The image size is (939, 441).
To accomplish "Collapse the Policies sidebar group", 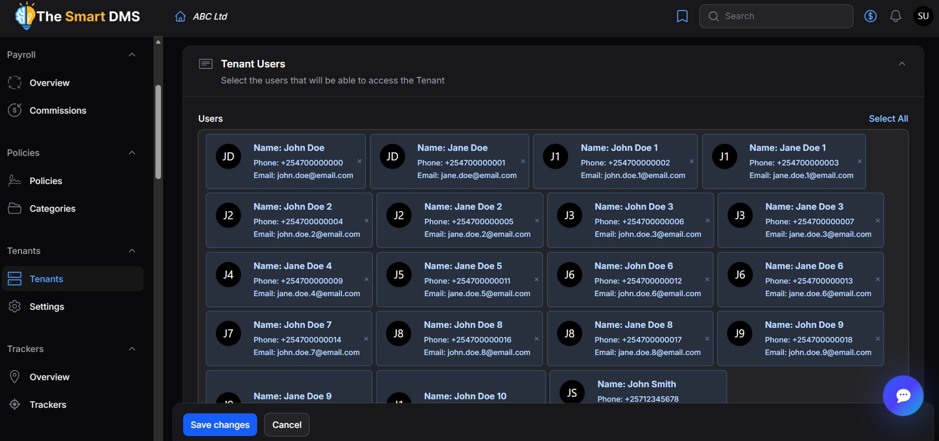I will click(x=132, y=153).
